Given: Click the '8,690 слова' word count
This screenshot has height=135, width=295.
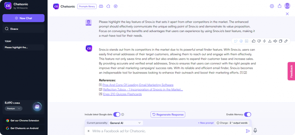Looking at the screenshot, I should [x=12, y=103].
